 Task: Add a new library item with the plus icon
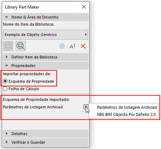62,46
